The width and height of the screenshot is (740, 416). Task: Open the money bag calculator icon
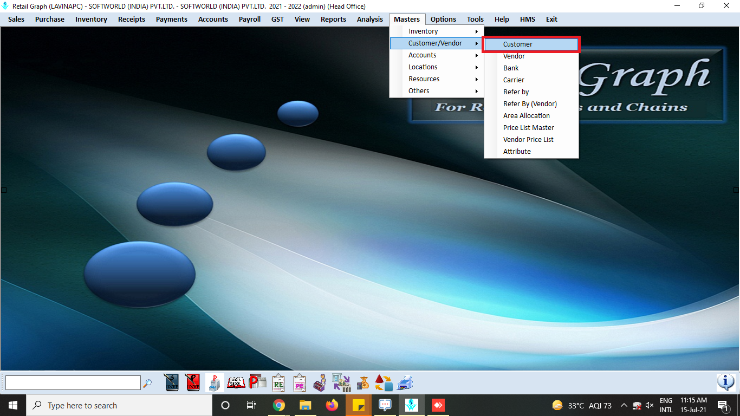362,382
